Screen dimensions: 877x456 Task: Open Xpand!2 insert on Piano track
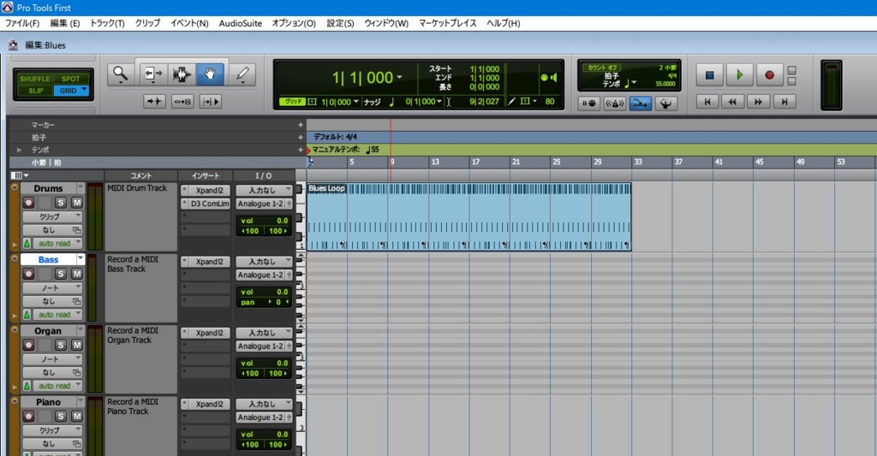[206, 404]
